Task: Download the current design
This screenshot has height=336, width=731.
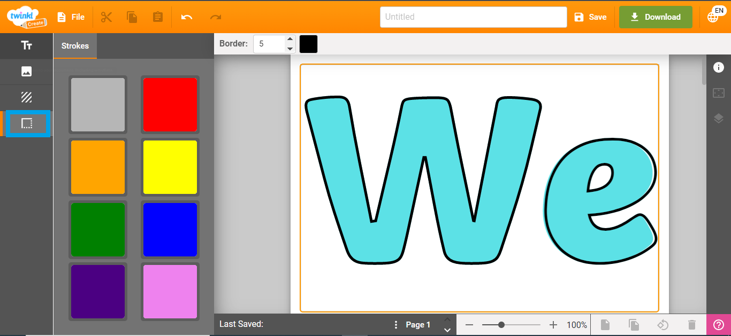Action: point(655,17)
